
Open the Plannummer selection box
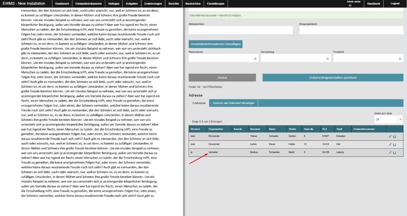coord(221,59)
